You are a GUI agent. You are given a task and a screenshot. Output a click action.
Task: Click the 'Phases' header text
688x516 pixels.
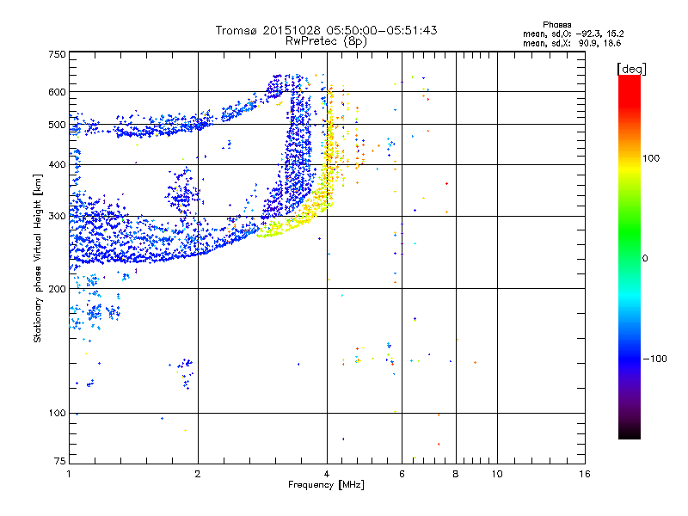pyautogui.click(x=556, y=25)
